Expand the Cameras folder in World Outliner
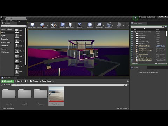The height and width of the screenshot is (126, 168). coord(135,34)
